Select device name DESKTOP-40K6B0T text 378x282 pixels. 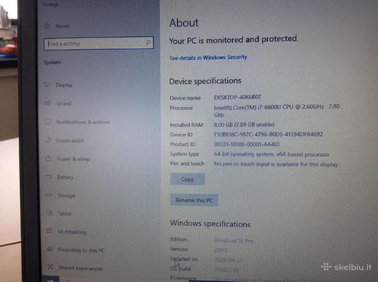(238, 97)
